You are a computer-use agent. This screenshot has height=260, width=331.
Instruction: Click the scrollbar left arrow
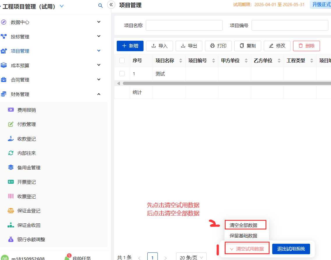[x=119, y=83]
